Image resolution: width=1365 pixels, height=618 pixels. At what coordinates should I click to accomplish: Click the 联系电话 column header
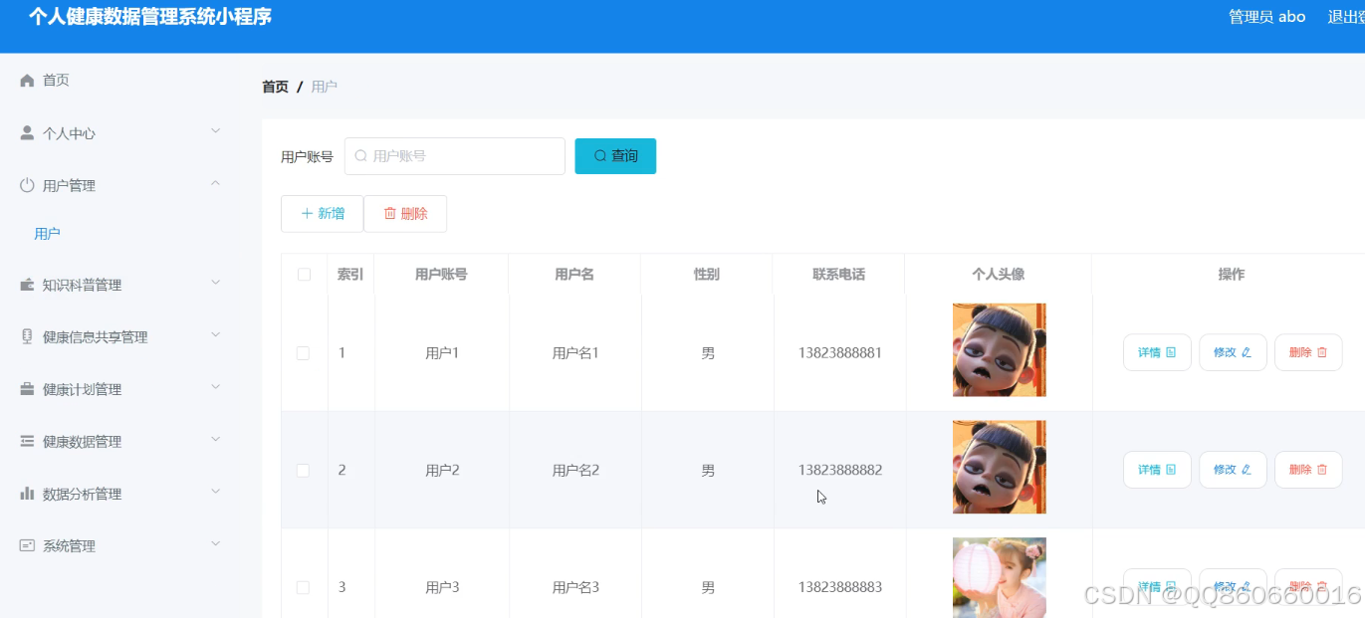click(x=838, y=275)
